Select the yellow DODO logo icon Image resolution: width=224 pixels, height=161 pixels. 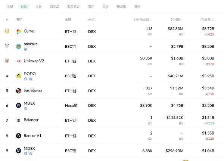click(19, 76)
